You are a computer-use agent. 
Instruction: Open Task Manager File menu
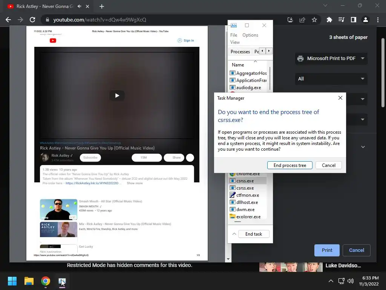click(234, 35)
